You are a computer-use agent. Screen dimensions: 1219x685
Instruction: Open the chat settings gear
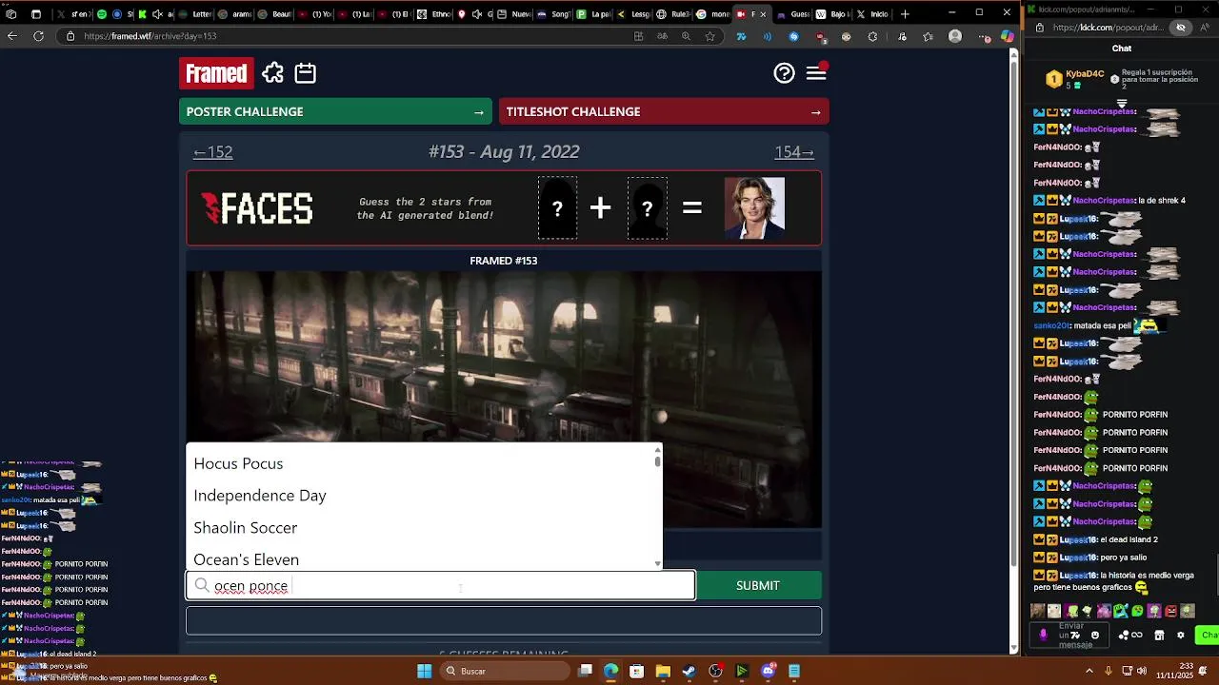click(x=1181, y=635)
